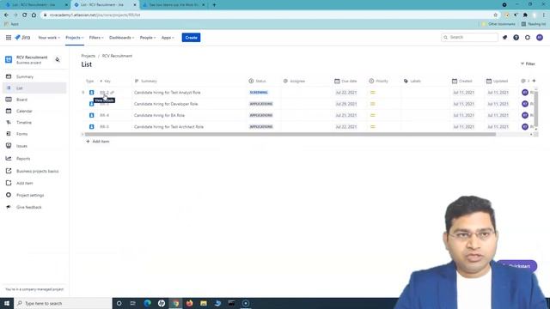Open File Explorer from the taskbar

click(x=204, y=303)
